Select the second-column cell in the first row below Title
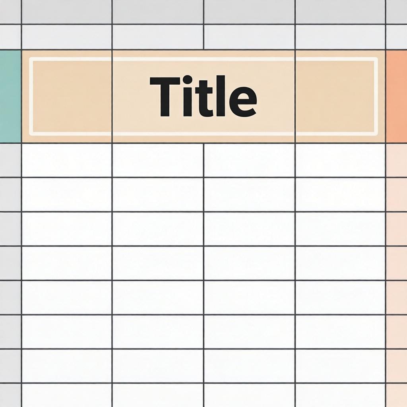 pyautogui.click(x=158, y=160)
